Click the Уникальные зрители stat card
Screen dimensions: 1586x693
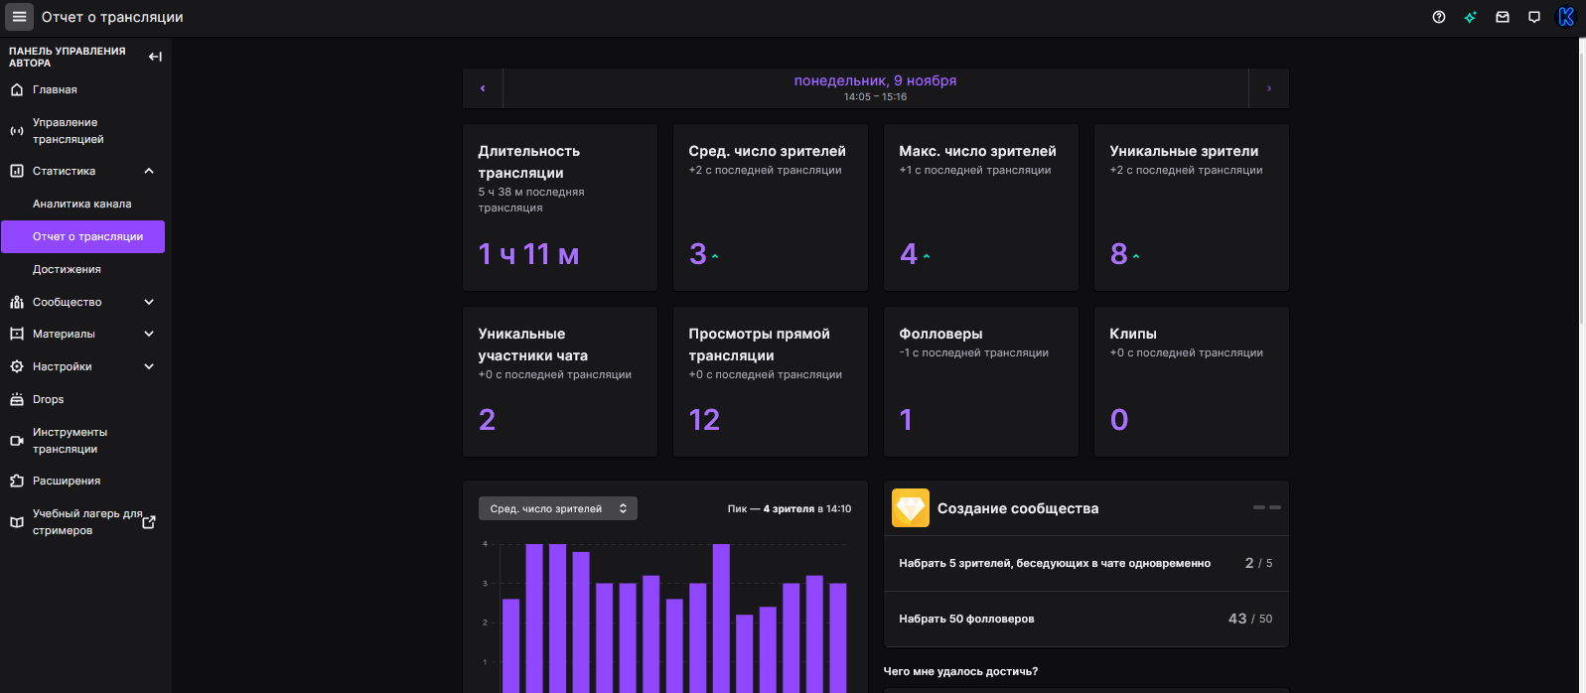(1192, 208)
